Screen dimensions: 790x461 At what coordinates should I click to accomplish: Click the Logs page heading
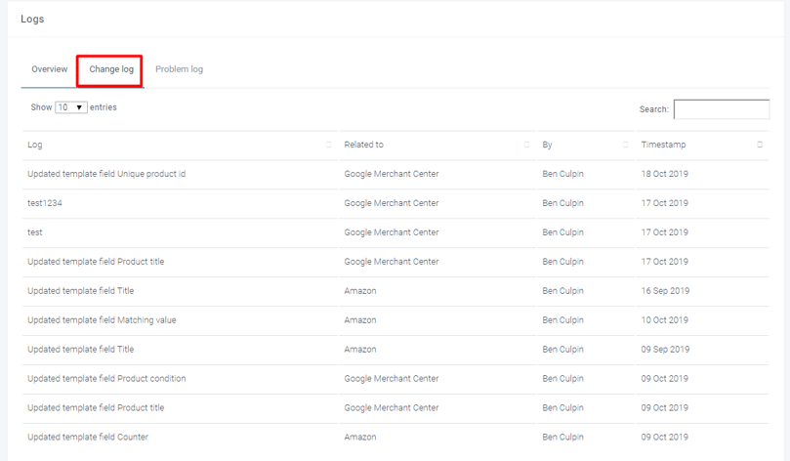click(32, 20)
